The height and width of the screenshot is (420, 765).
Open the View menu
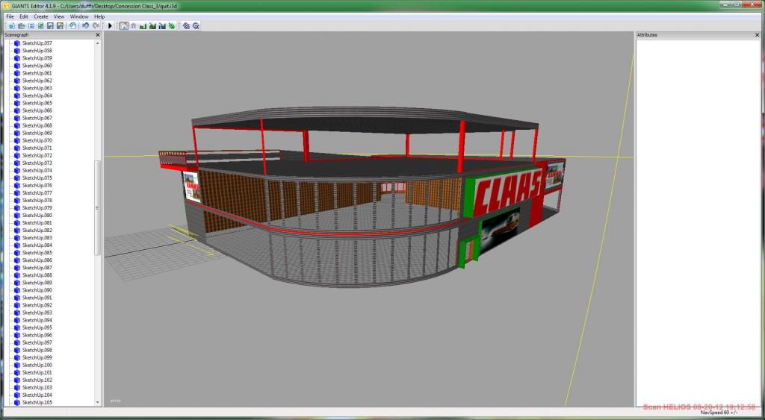[58, 16]
